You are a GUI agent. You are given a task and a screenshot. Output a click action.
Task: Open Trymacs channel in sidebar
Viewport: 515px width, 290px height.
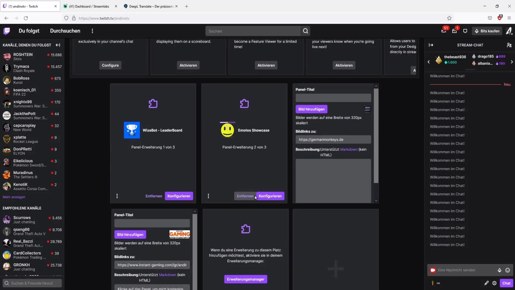tap(32, 68)
